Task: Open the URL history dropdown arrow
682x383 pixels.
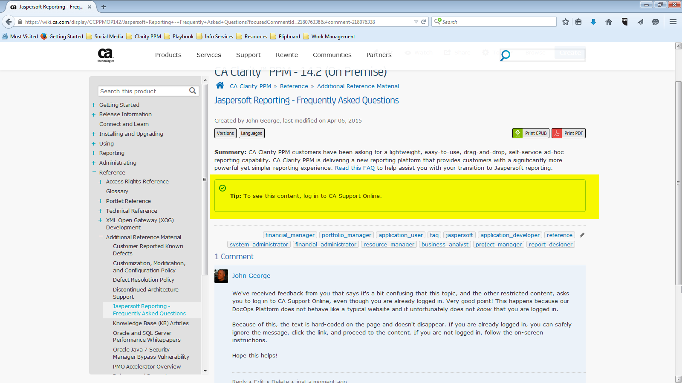Action: coord(416,22)
